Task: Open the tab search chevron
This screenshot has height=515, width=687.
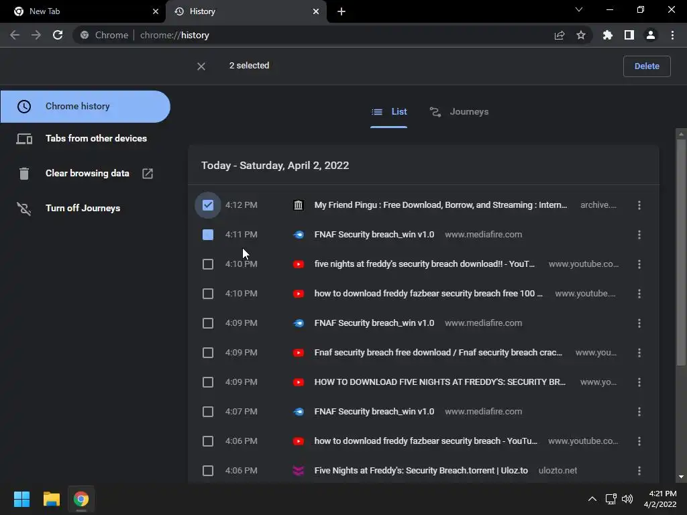Action: point(579,9)
